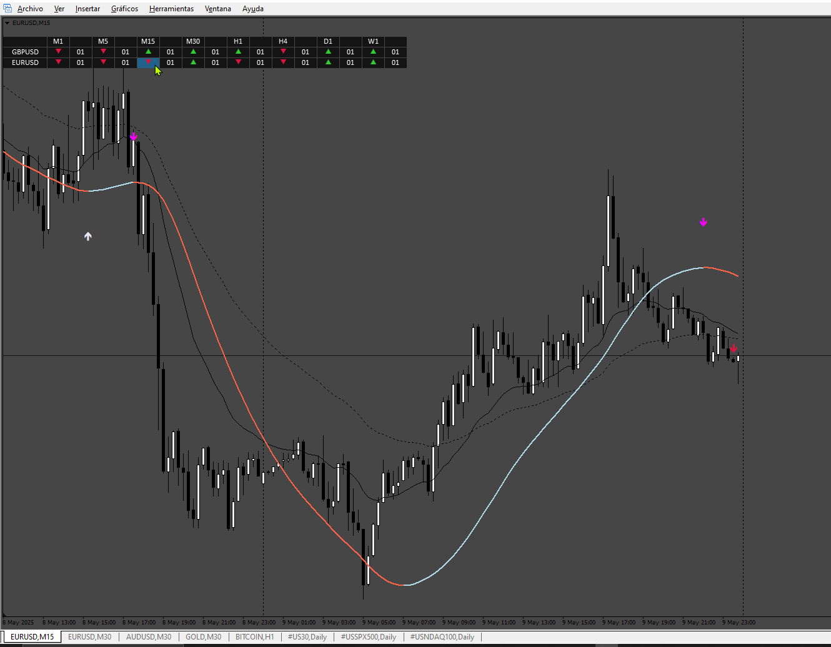This screenshot has width=831, height=647.
Task: Click GBPUSD H1 green up arrow
Action: point(238,52)
